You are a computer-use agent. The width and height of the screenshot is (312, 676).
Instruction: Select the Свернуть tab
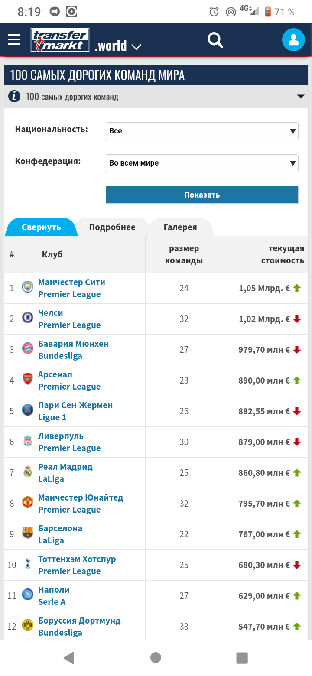coord(41,227)
